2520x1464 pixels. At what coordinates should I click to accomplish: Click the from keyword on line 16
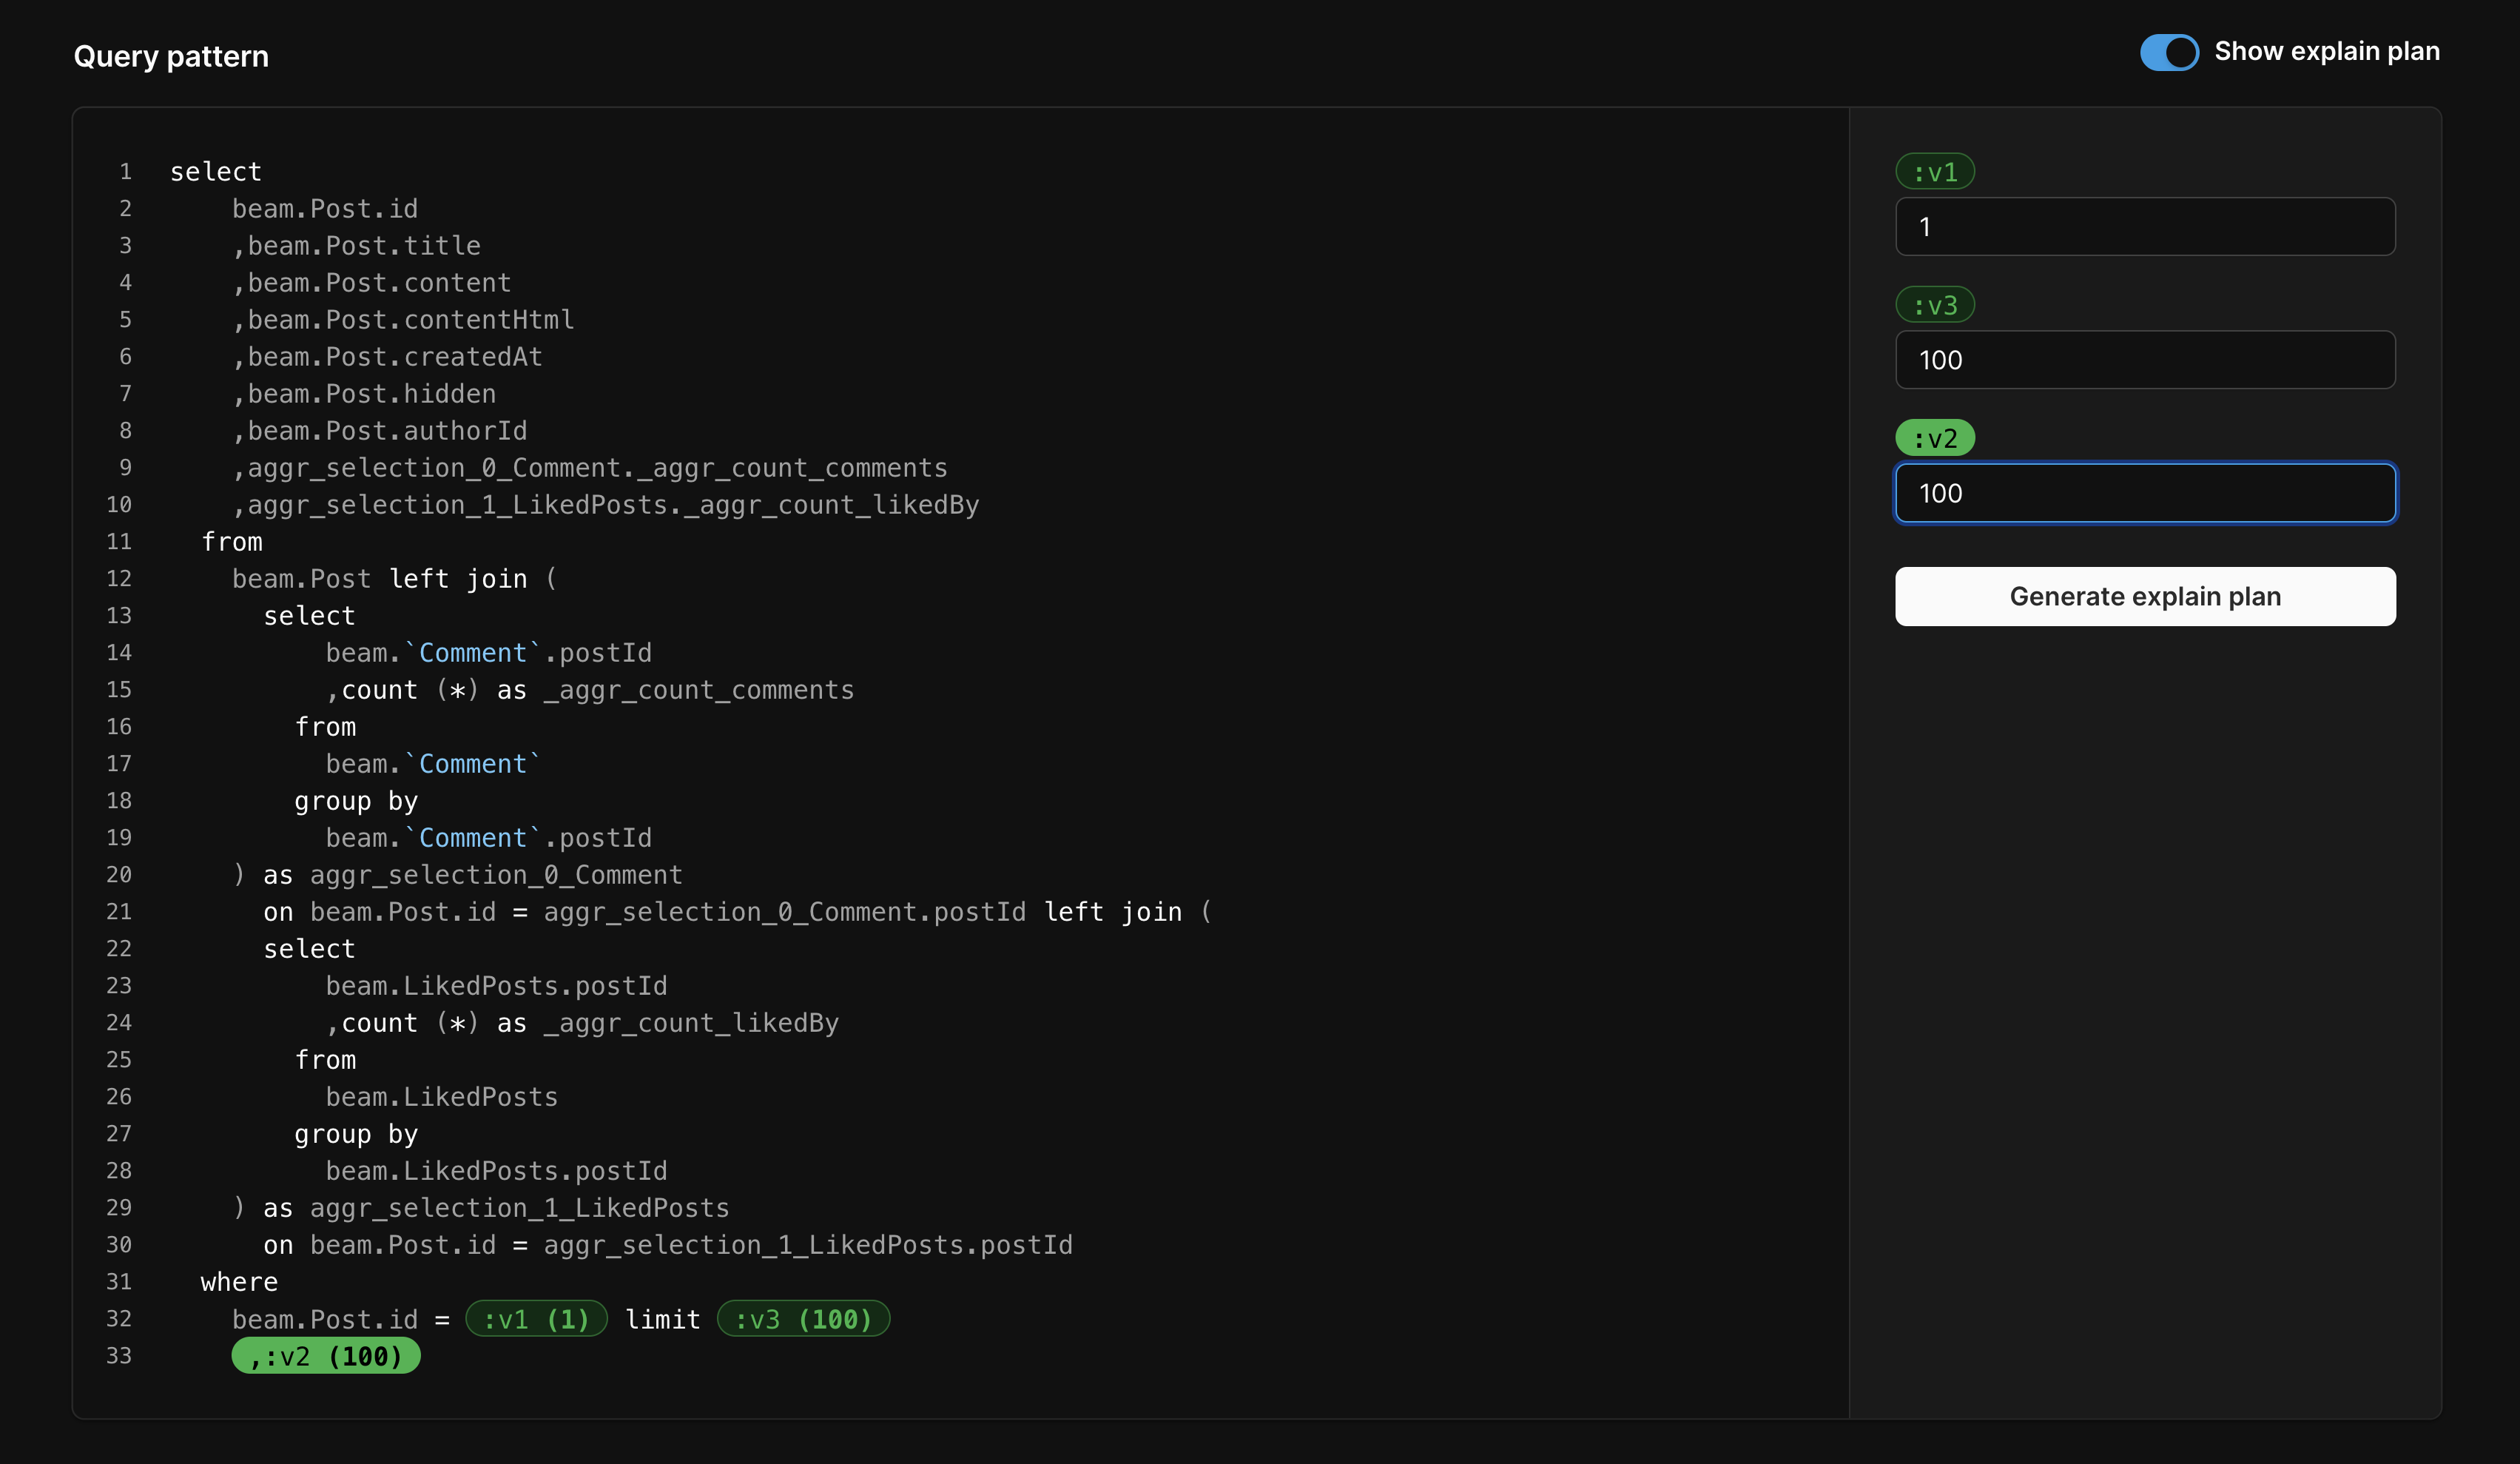(x=325, y=727)
